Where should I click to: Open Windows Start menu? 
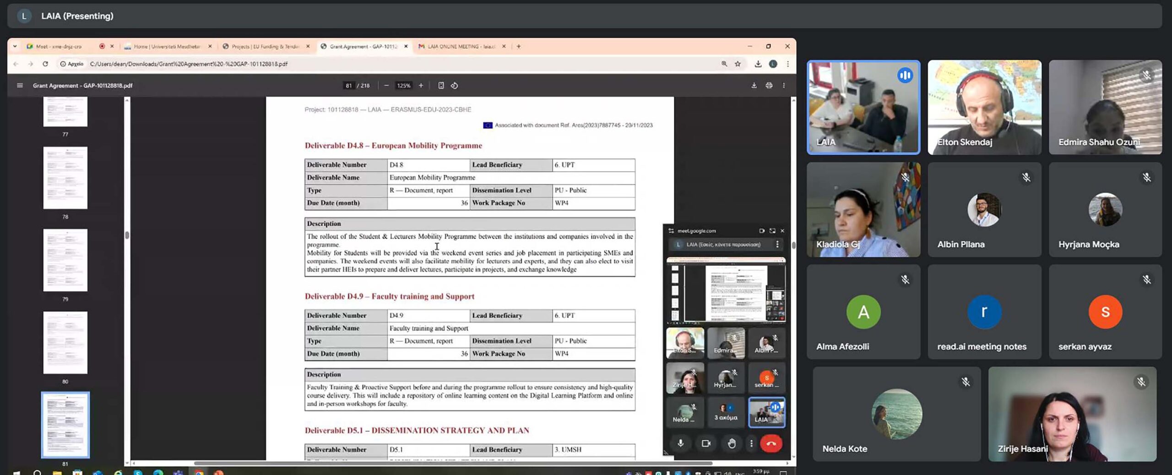coord(16,472)
